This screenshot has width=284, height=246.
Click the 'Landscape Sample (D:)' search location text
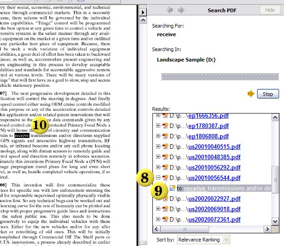click(x=186, y=60)
